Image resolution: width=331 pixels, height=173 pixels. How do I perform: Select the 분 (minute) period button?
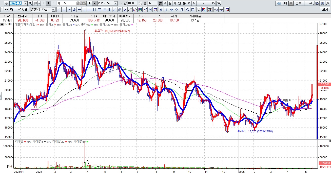pyautogui.click(x=184, y=3)
